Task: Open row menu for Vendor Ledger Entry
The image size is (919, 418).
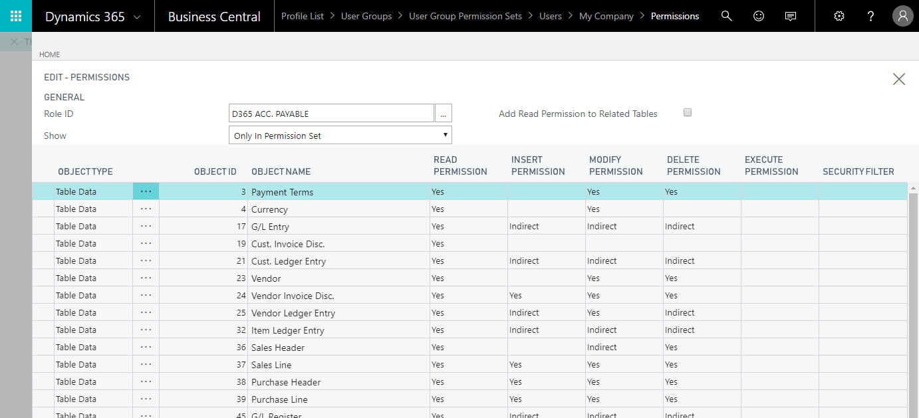Action: tap(146, 312)
